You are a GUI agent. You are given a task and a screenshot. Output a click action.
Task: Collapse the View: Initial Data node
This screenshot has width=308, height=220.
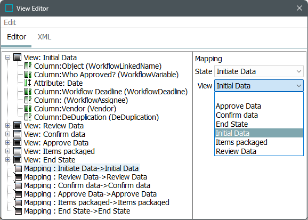7,58
